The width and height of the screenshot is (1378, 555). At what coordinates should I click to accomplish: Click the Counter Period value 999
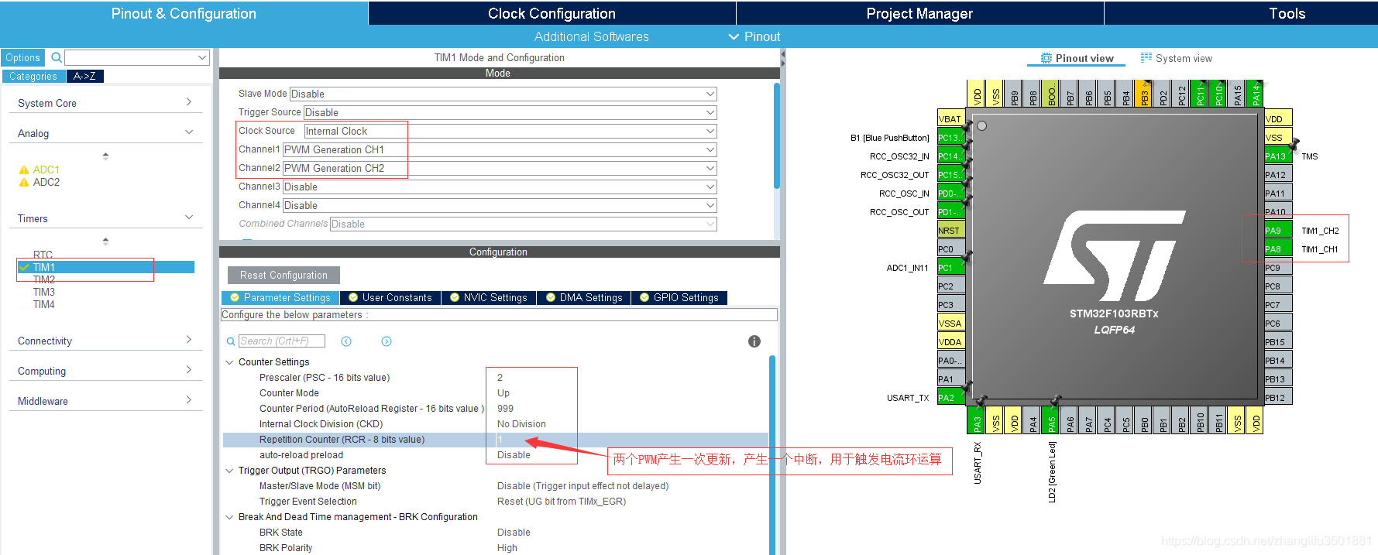(505, 409)
